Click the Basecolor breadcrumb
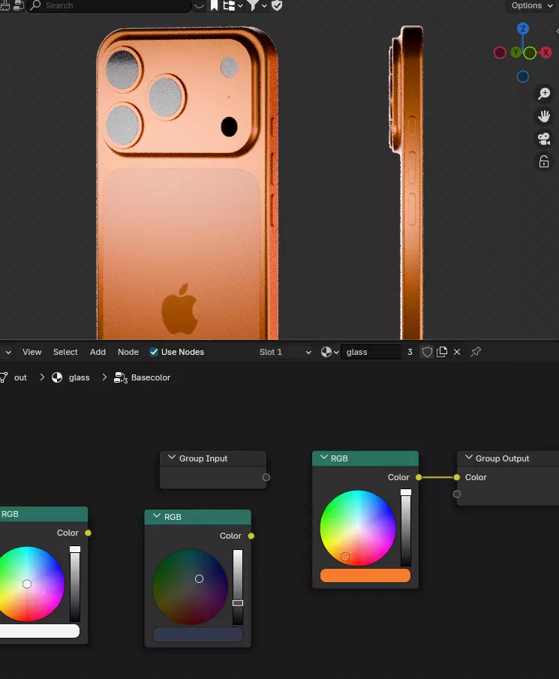 click(x=151, y=377)
